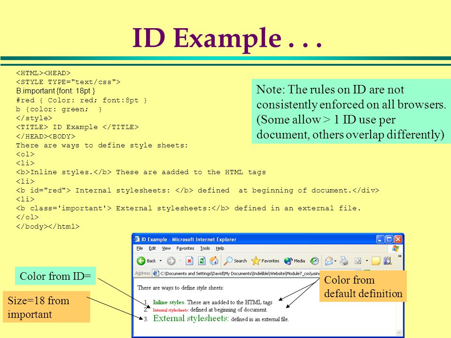
Task: Click 'There are ways to define style sheets:' in browser
Action: [180, 288]
